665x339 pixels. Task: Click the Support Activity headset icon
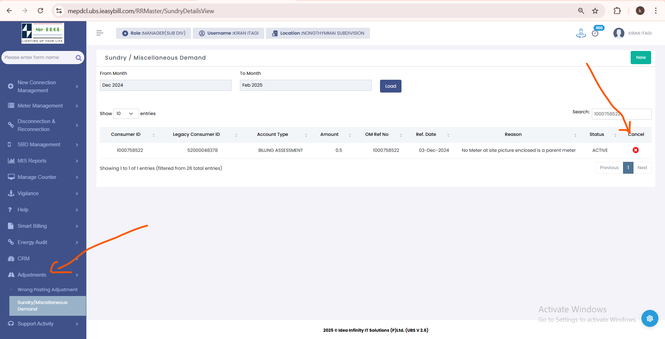11,323
